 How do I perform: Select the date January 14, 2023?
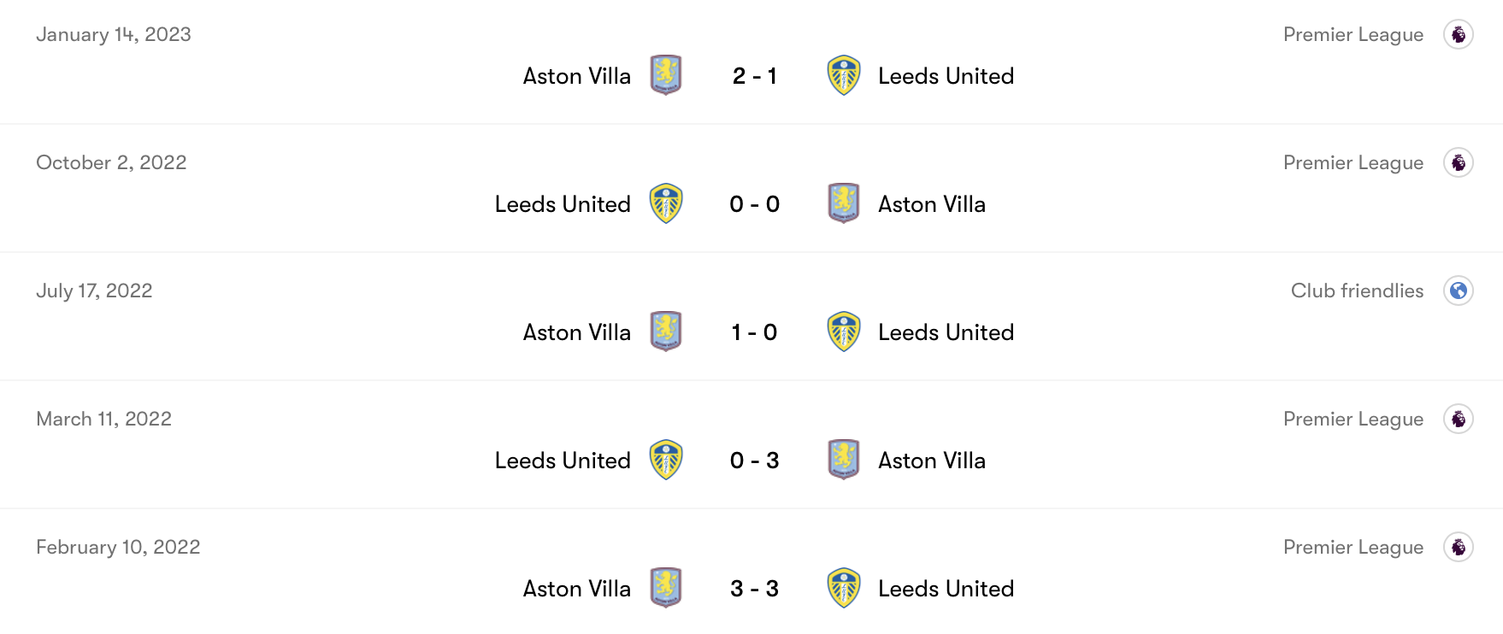point(112,34)
